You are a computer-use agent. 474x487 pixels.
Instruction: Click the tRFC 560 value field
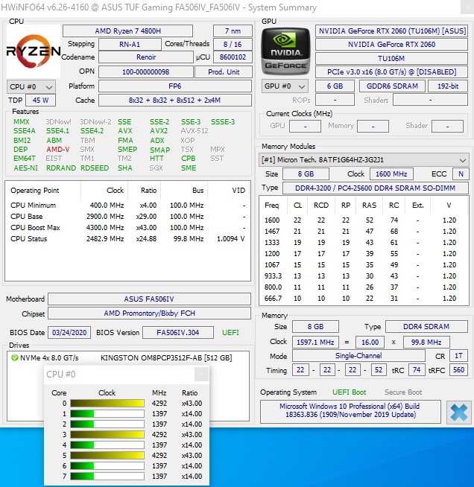point(458,370)
